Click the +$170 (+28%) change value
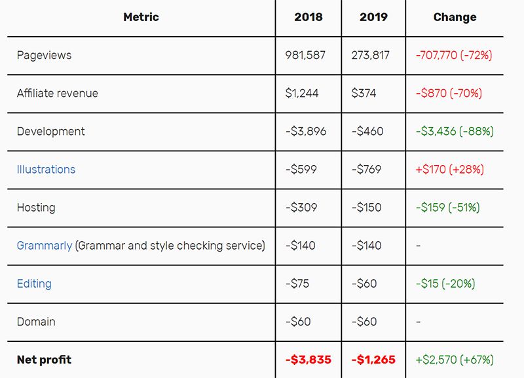 pyautogui.click(x=450, y=170)
